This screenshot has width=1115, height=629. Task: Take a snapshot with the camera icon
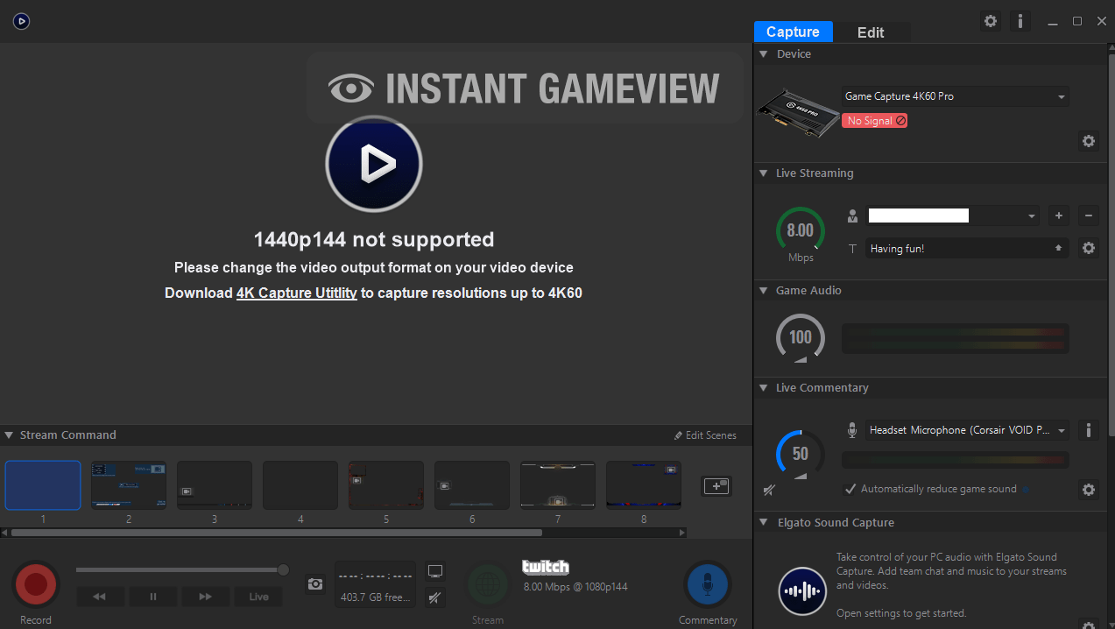point(314,583)
